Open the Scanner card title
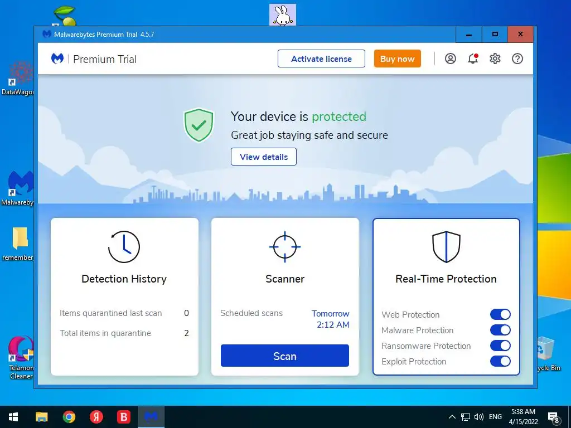 click(x=285, y=279)
